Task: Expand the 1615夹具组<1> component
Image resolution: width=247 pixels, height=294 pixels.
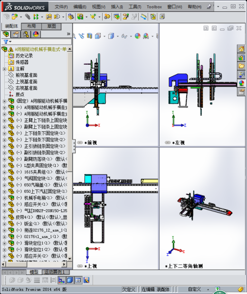Action: pos(4,172)
